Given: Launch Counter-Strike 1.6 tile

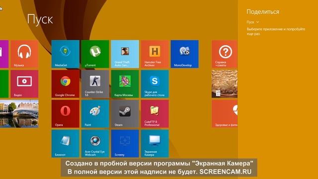Looking at the screenshot, I should [x=95, y=84].
